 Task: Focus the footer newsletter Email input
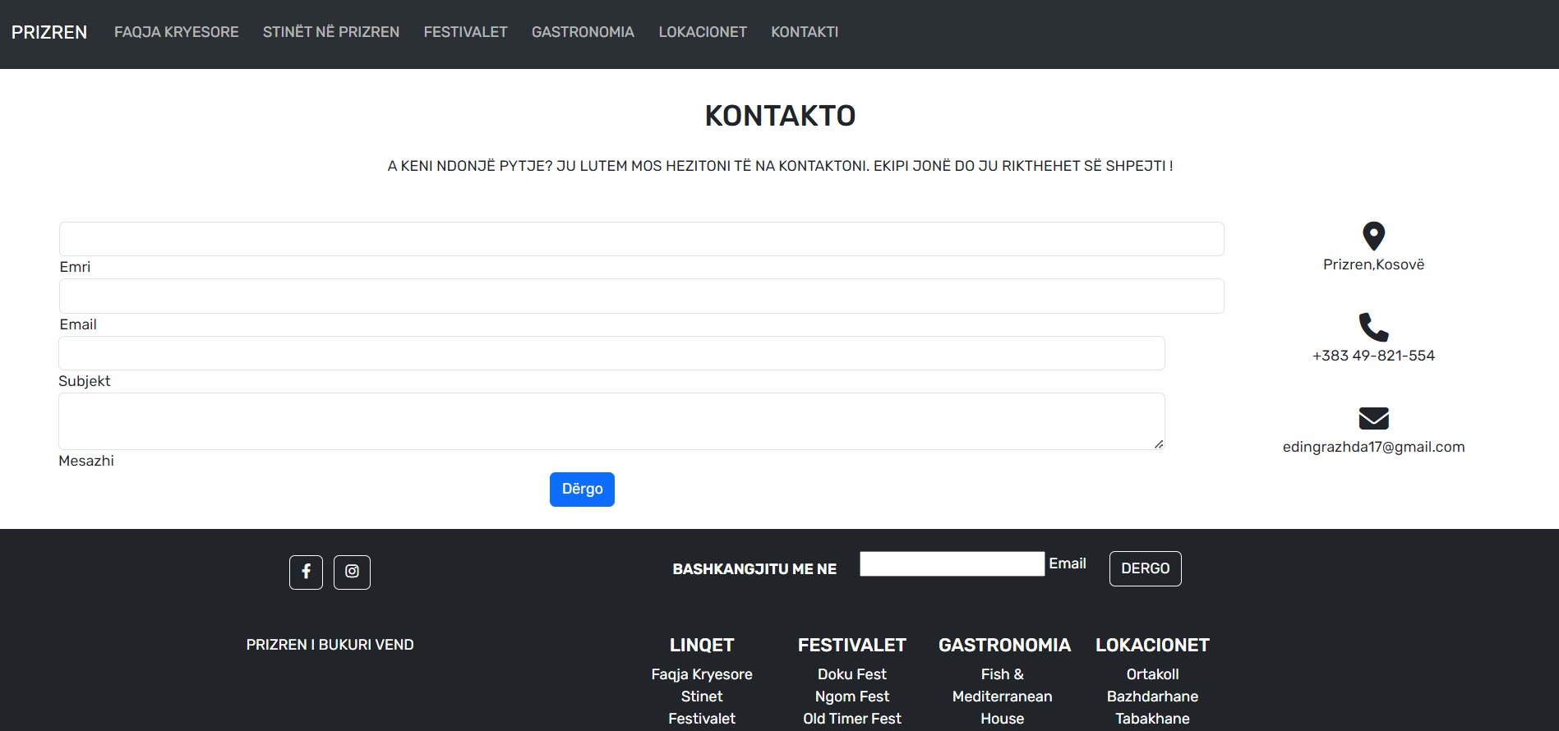(x=952, y=563)
